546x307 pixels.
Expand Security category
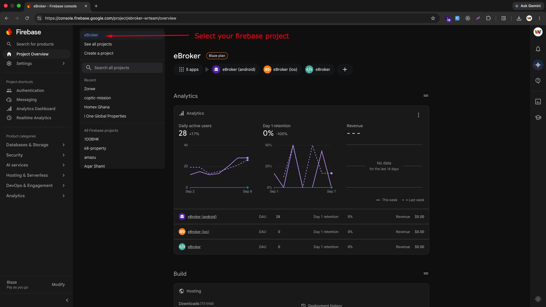click(36, 155)
